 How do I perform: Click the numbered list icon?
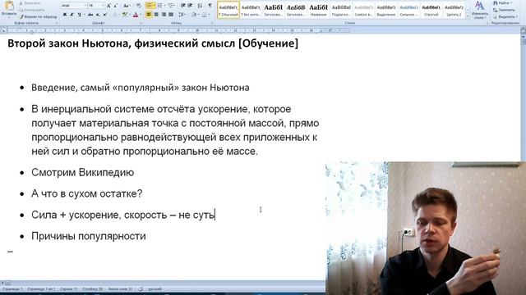[x=159, y=6]
